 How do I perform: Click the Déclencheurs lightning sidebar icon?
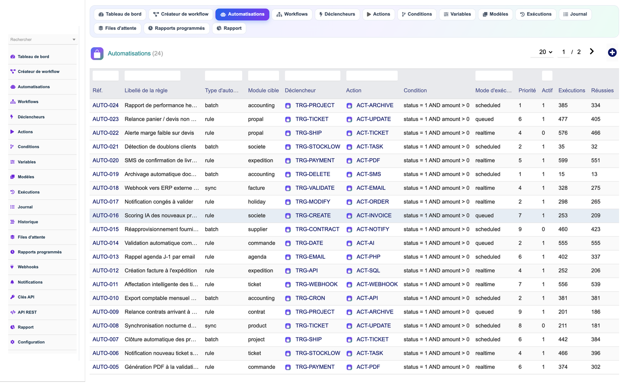(x=12, y=117)
